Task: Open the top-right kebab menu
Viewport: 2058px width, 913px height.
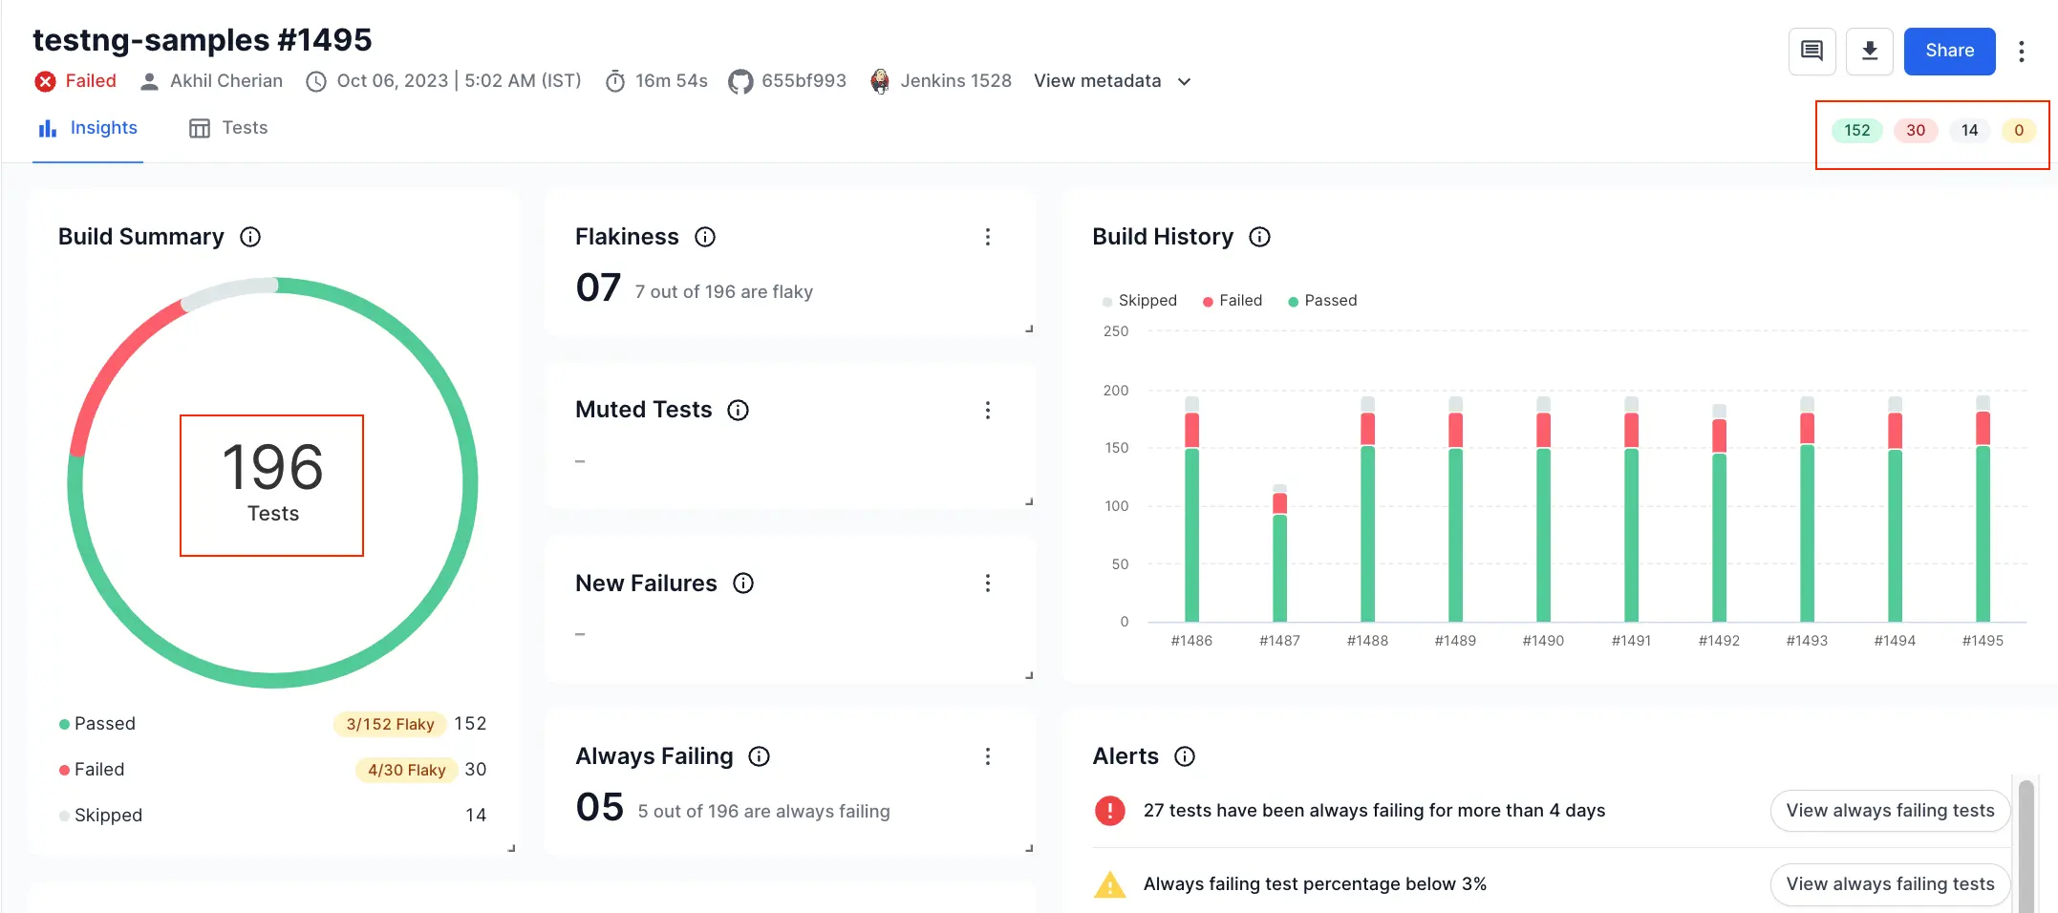Action: [2021, 51]
